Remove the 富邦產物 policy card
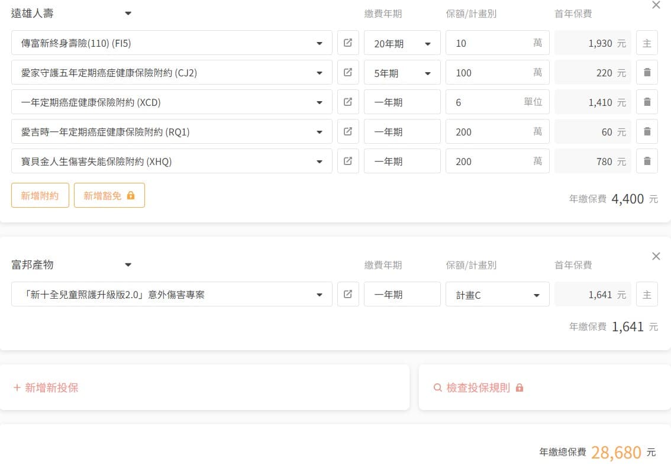 tap(656, 256)
